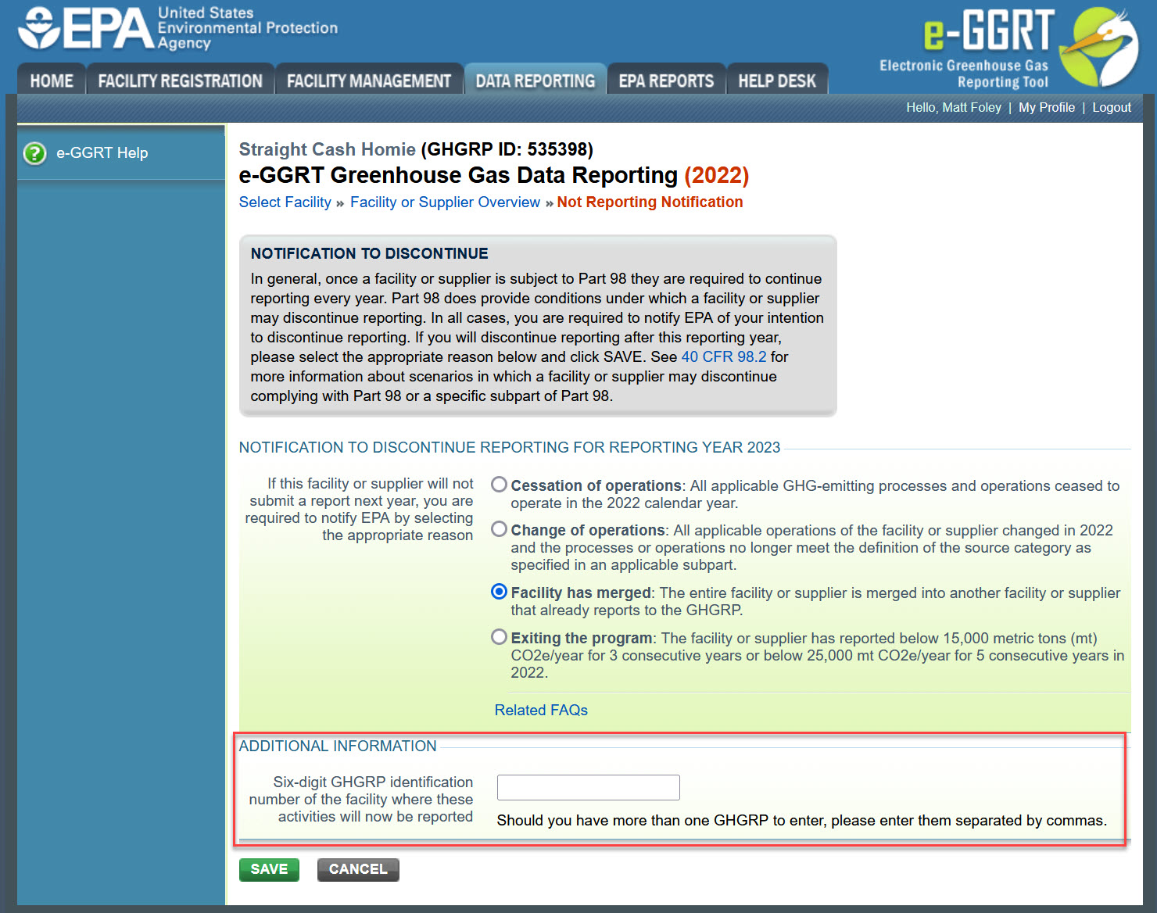The width and height of the screenshot is (1157, 913).
Task: Open the Related FAQs link
Action: 541,710
